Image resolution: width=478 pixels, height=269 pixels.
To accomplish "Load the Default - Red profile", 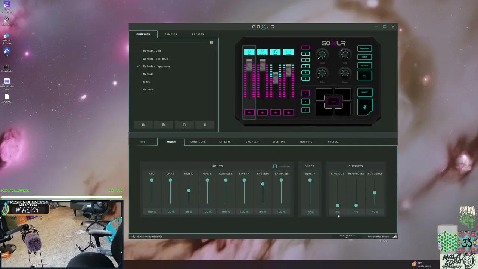I will pos(152,51).
